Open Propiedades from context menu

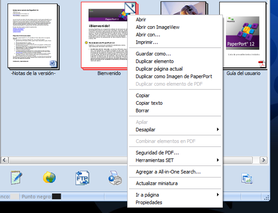(x=175, y=202)
